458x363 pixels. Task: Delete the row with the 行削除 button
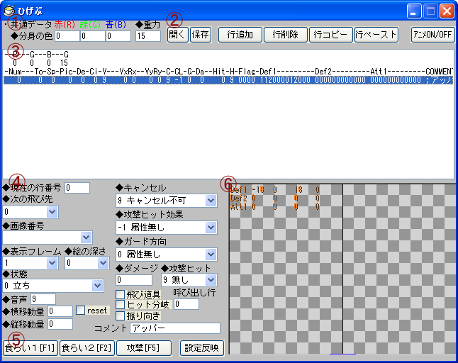click(x=285, y=35)
